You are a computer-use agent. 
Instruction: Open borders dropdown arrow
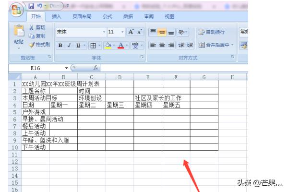point(99,46)
